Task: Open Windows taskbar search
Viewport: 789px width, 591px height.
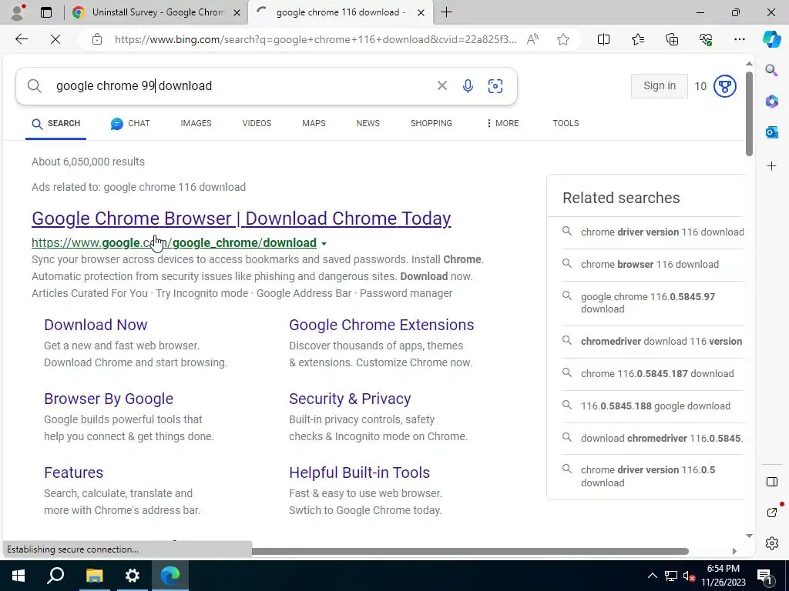Action: click(55, 576)
